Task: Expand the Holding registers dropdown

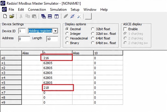Action: click(x=55, y=31)
